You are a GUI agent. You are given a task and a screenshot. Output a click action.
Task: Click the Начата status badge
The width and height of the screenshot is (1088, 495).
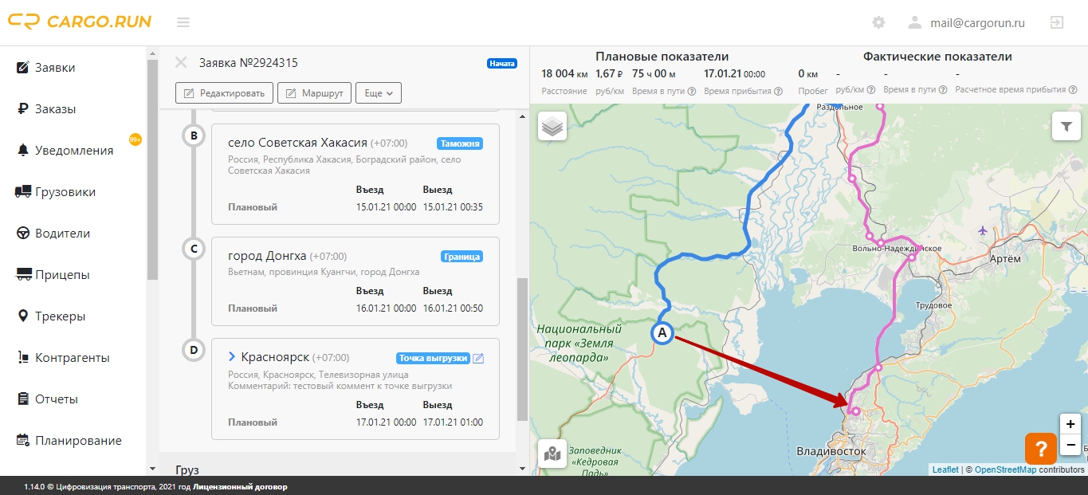point(502,63)
